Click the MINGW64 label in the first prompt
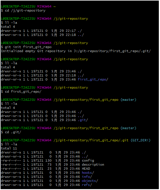This screenshot has width=160, height=190. click(x=44, y=6)
